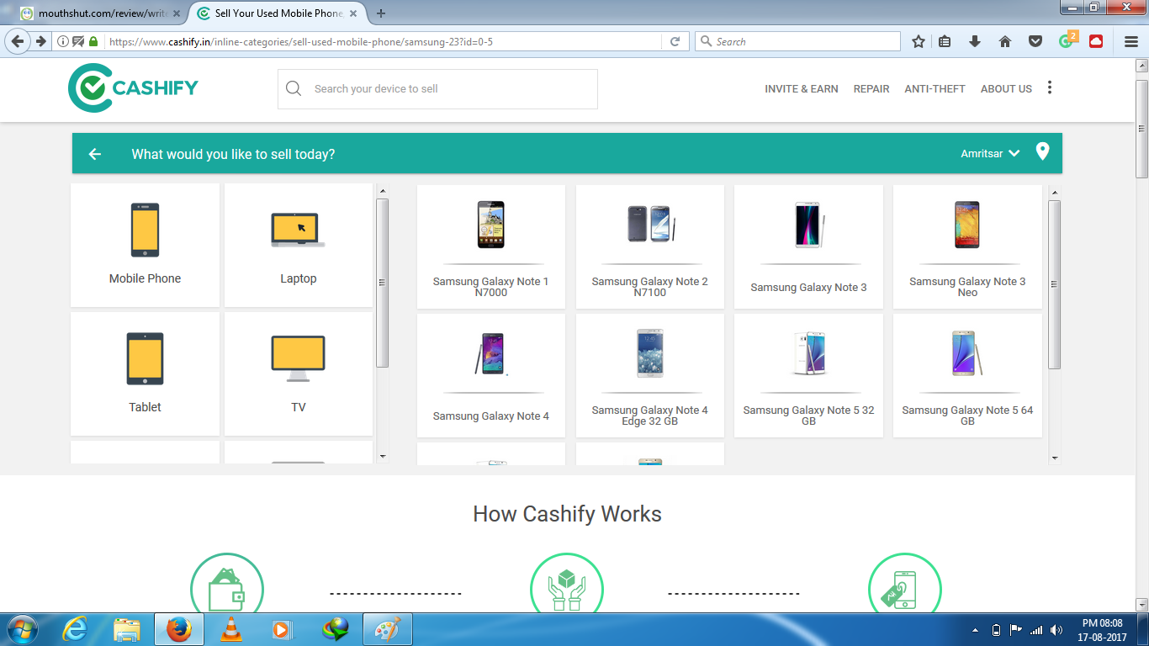
Task: Select the Laptop category
Action: coord(299,245)
